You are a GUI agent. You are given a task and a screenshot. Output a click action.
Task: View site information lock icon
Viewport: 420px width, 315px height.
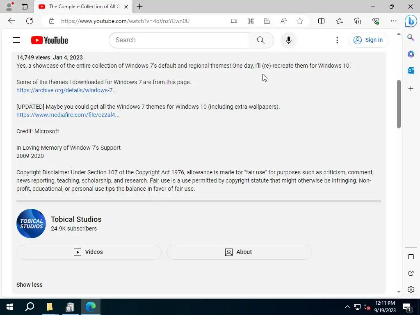pos(52,21)
